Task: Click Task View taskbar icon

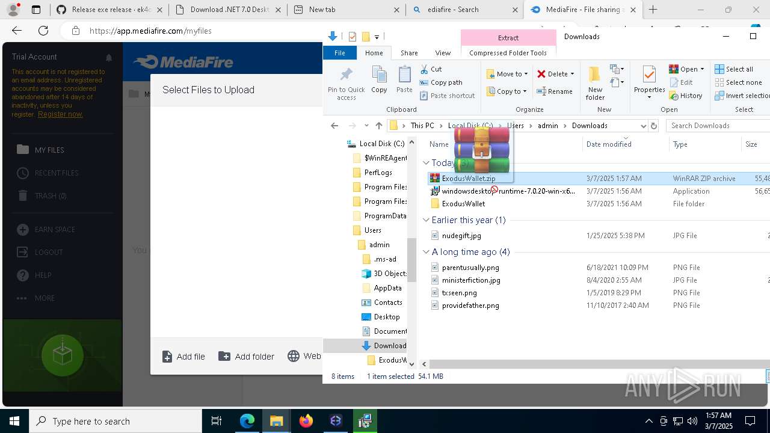Action: [217, 421]
